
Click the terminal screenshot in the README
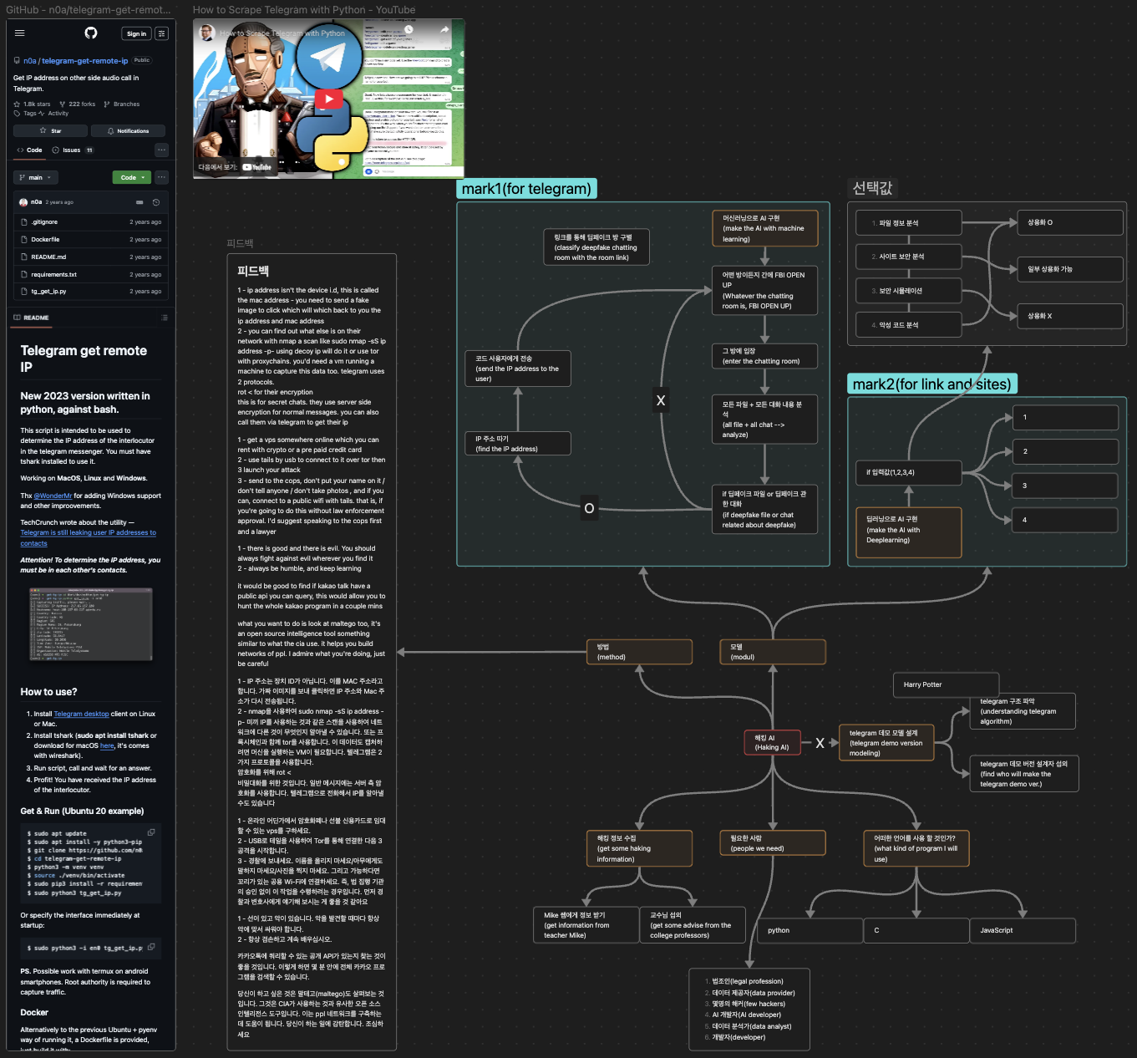91,624
